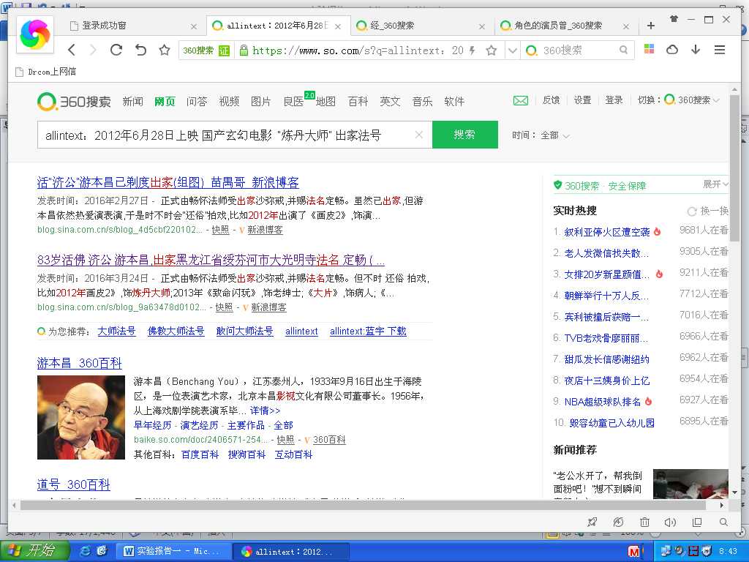Click the skin shirt icon in title bar
The width and height of the screenshot is (749, 562).
[x=674, y=18]
